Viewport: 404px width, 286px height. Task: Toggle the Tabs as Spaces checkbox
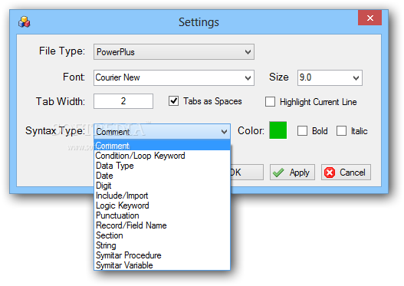173,101
